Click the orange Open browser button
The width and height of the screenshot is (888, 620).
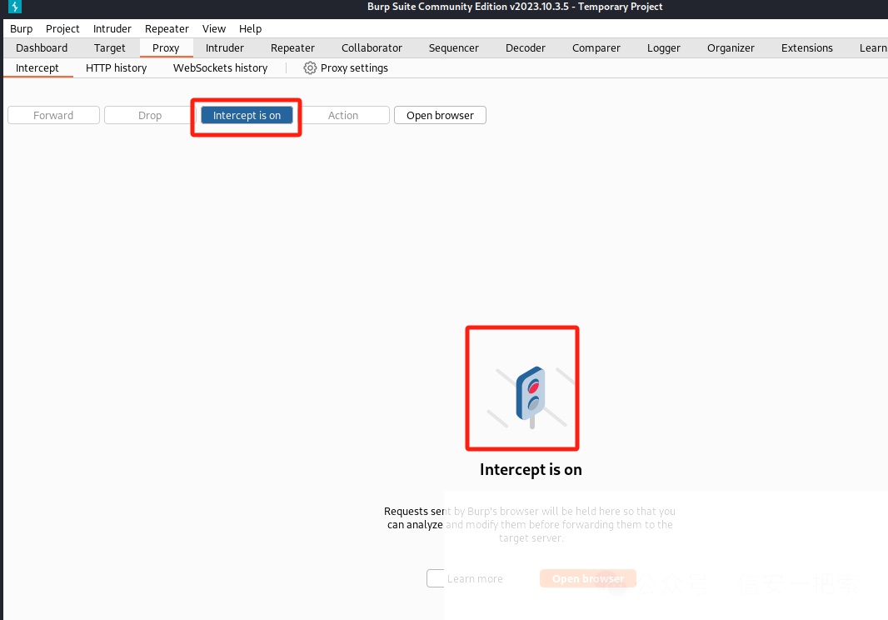tap(588, 578)
